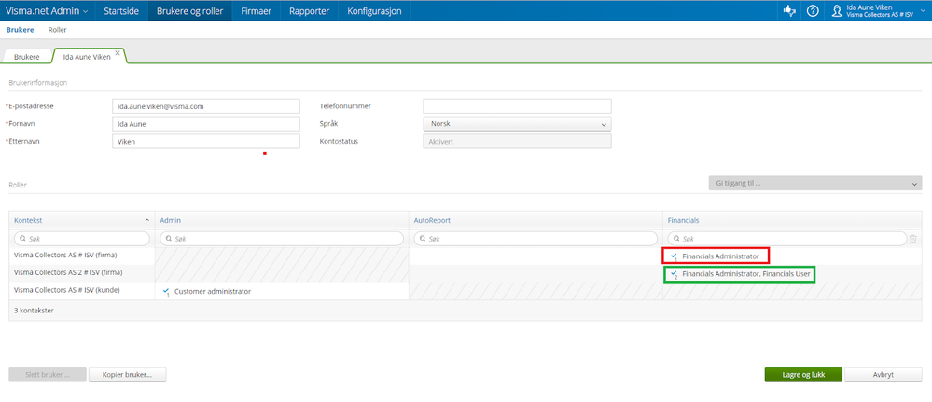The height and width of the screenshot is (402, 932).
Task: Open the Gi tilgang til dropdown
Action: (x=814, y=184)
